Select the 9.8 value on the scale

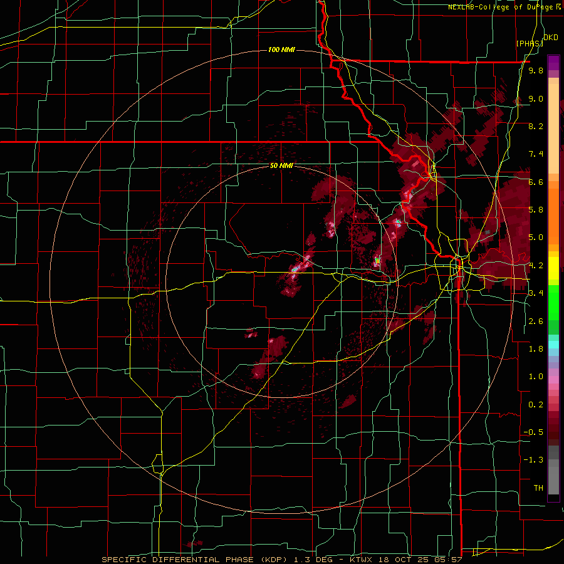point(536,71)
